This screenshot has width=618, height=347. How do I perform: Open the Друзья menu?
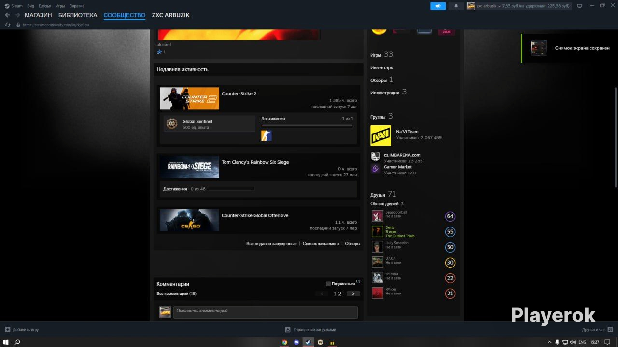pos(45,6)
